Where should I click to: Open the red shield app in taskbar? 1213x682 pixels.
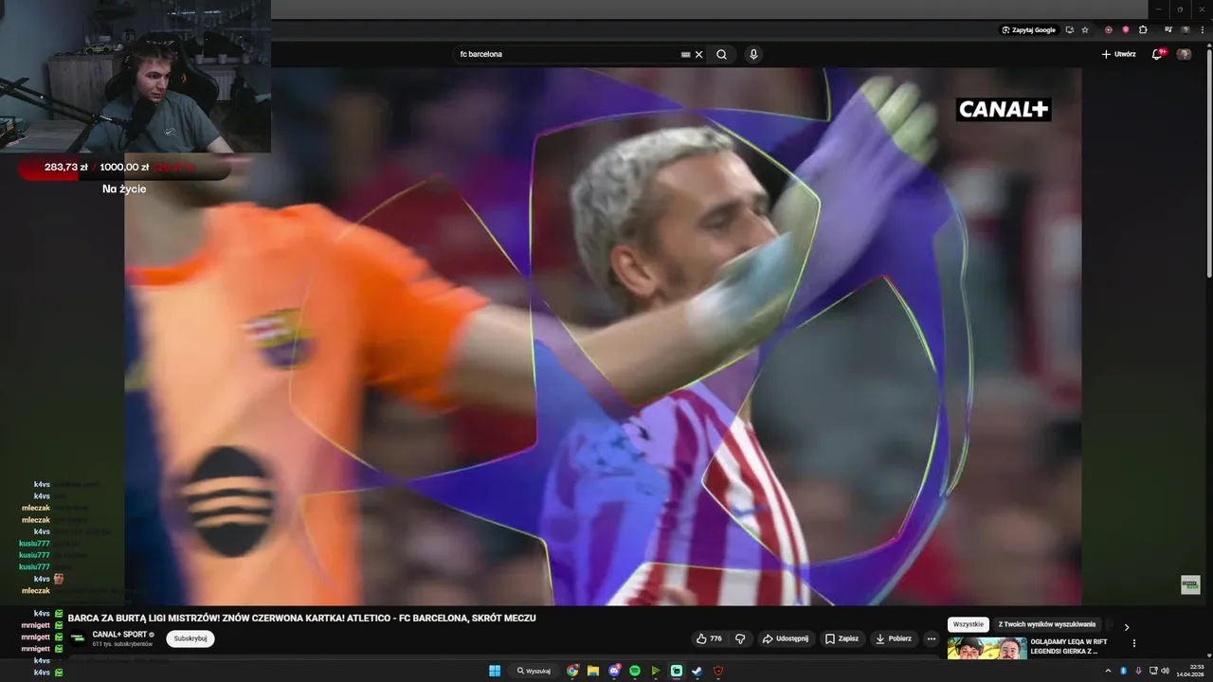tap(718, 671)
